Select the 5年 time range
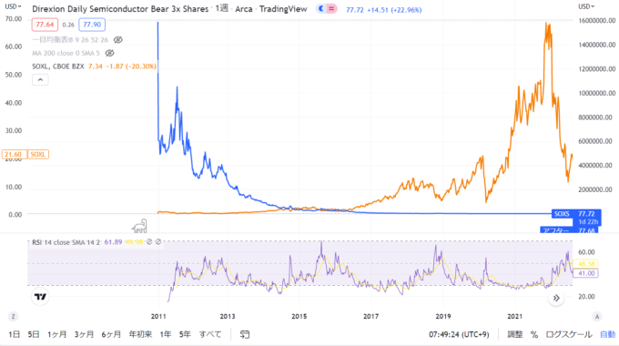 pos(185,334)
